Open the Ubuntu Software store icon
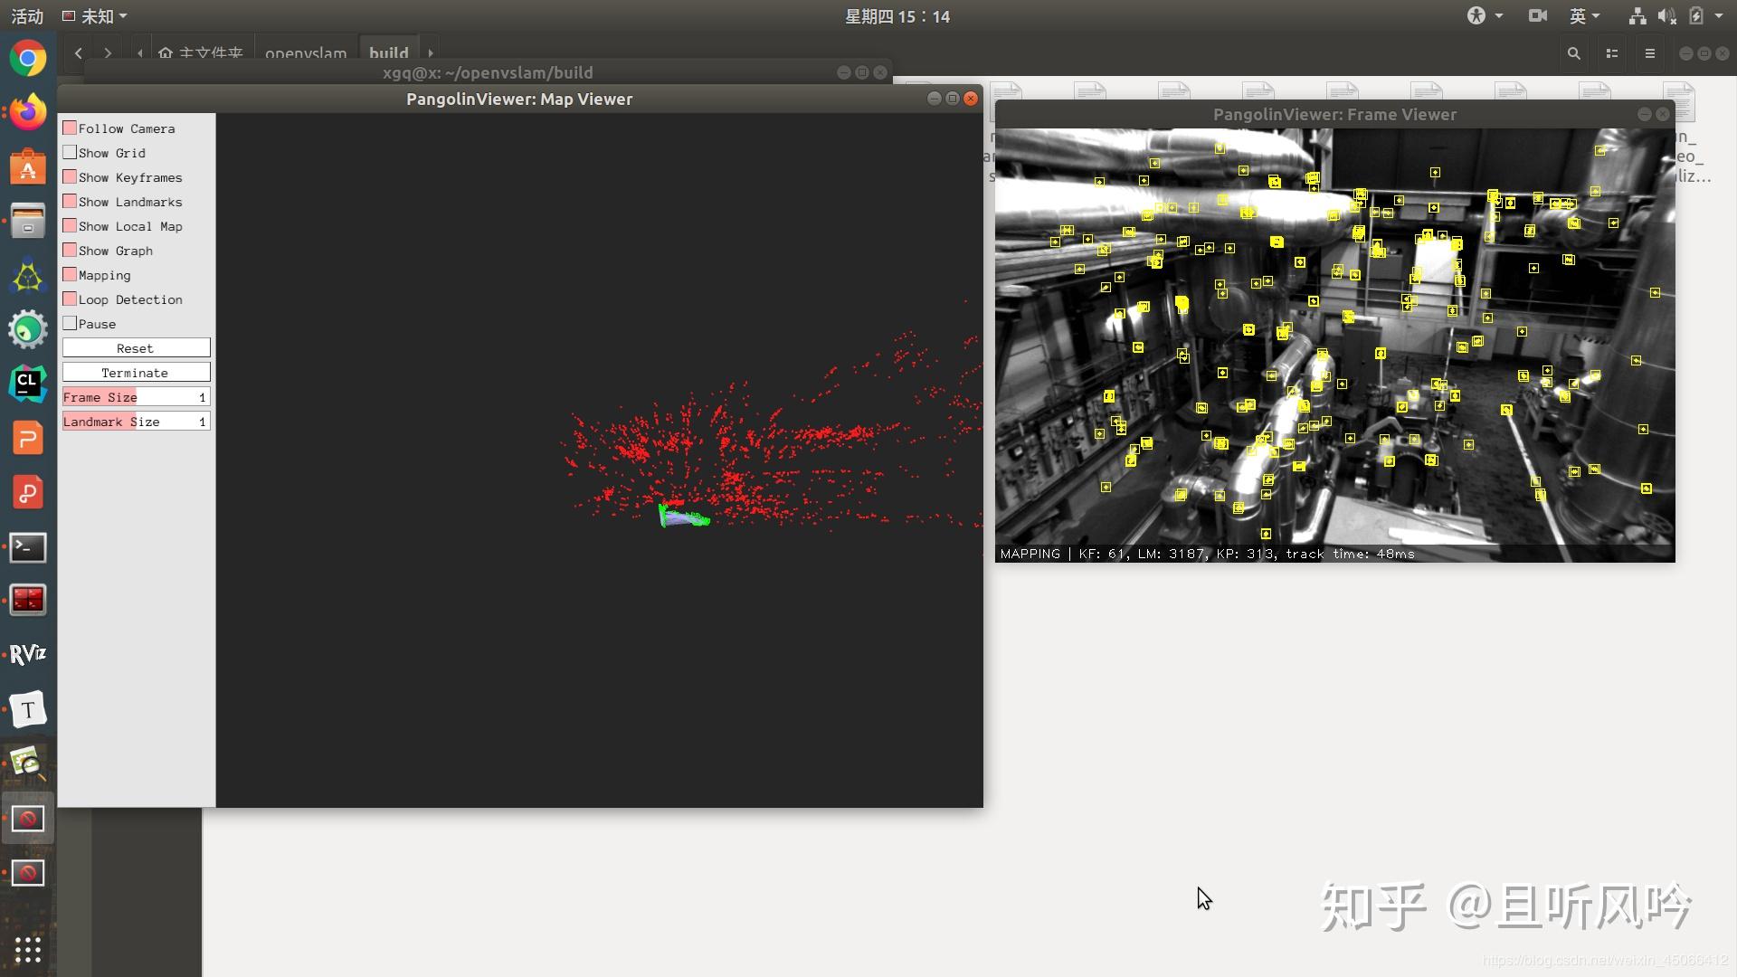 pyautogui.click(x=28, y=167)
